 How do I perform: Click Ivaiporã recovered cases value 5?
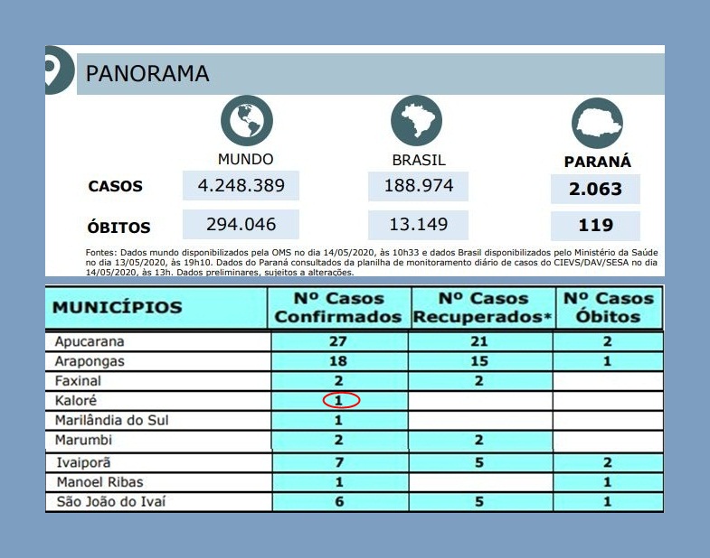coord(479,462)
